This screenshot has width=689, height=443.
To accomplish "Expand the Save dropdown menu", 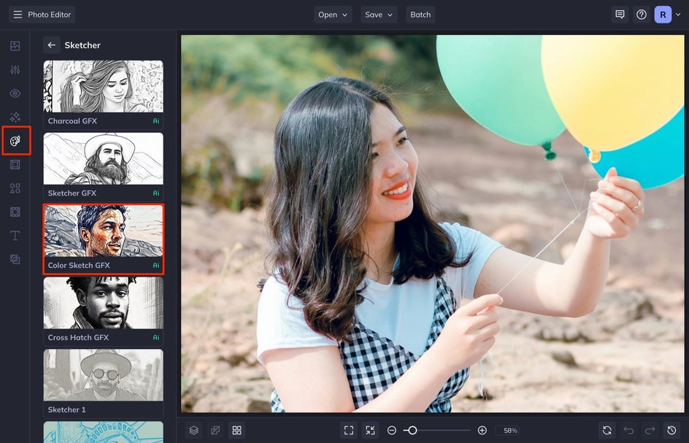I will point(379,15).
